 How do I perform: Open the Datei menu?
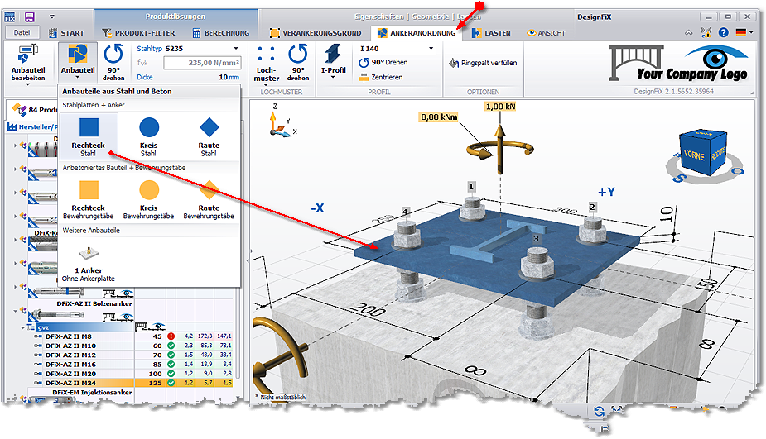coord(22,33)
